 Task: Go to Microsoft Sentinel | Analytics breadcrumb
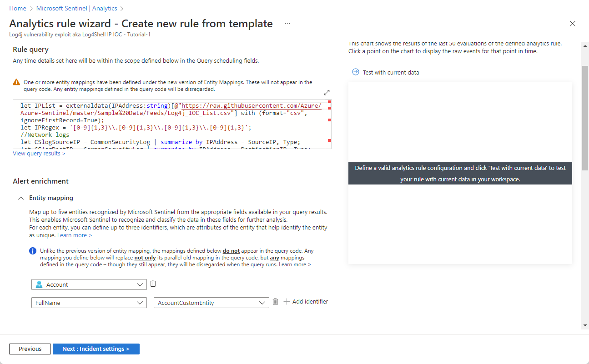click(76, 8)
